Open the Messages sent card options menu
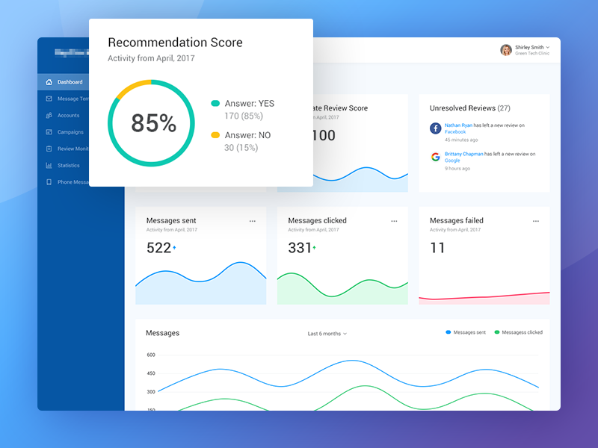 click(253, 221)
